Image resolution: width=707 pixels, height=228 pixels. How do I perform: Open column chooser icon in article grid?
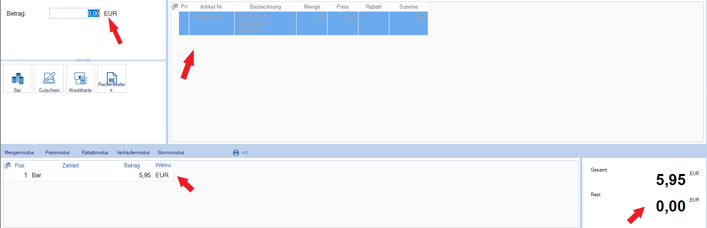pyautogui.click(x=175, y=7)
